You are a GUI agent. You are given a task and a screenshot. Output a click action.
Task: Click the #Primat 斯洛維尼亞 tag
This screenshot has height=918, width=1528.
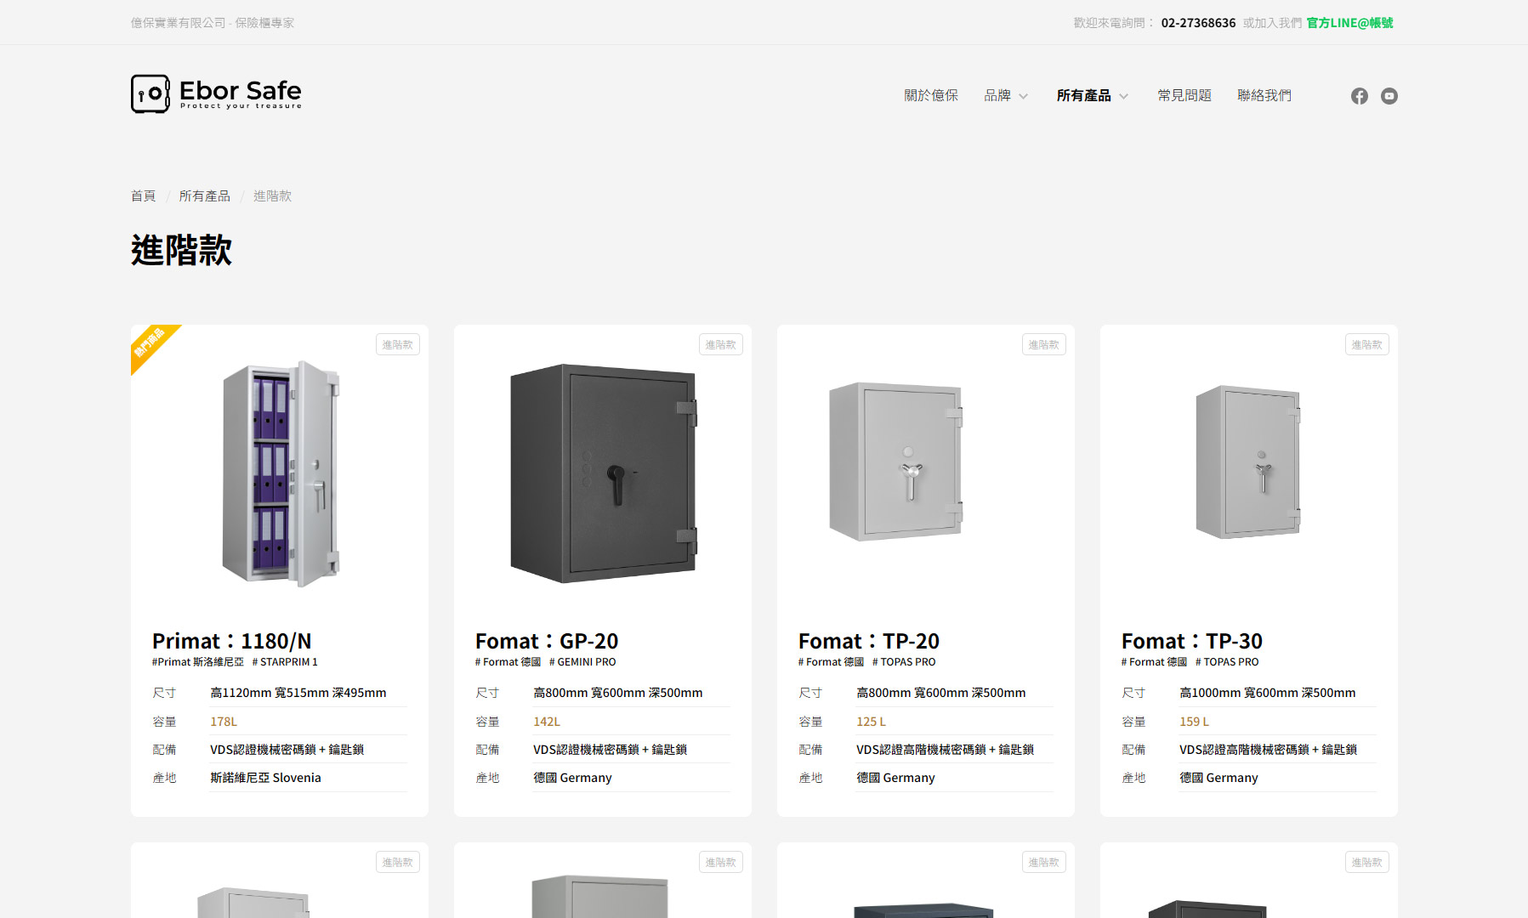pyautogui.click(x=197, y=662)
